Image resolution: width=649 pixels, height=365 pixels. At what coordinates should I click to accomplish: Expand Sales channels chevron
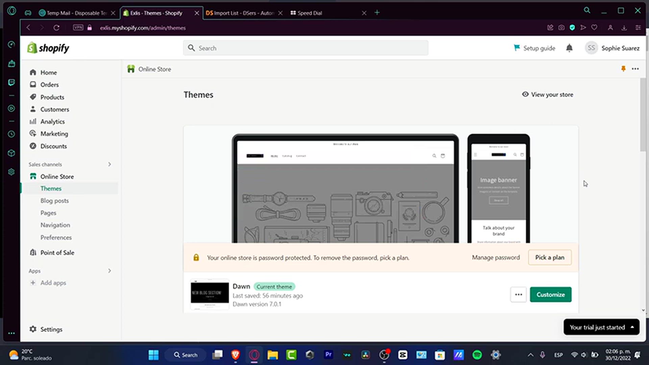click(x=110, y=164)
